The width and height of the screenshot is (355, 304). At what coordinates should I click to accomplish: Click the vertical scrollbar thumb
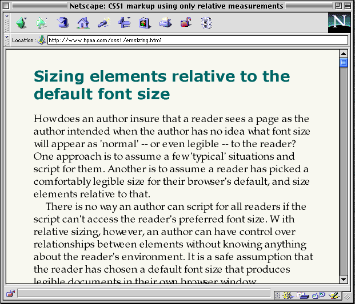[344, 63]
